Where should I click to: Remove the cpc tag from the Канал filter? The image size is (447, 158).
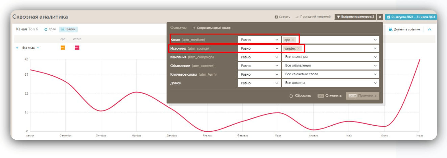(x=293, y=40)
